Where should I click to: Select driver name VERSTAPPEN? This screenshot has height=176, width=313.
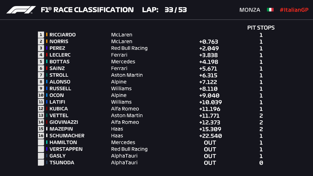pos(66,149)
